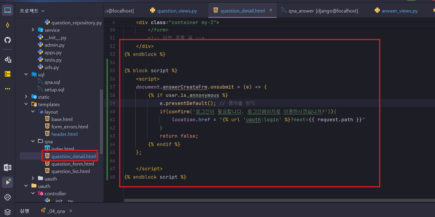Select question_detail.html in project tree
The width and height of the screenshot is (435, 217).
click(70, 156)
